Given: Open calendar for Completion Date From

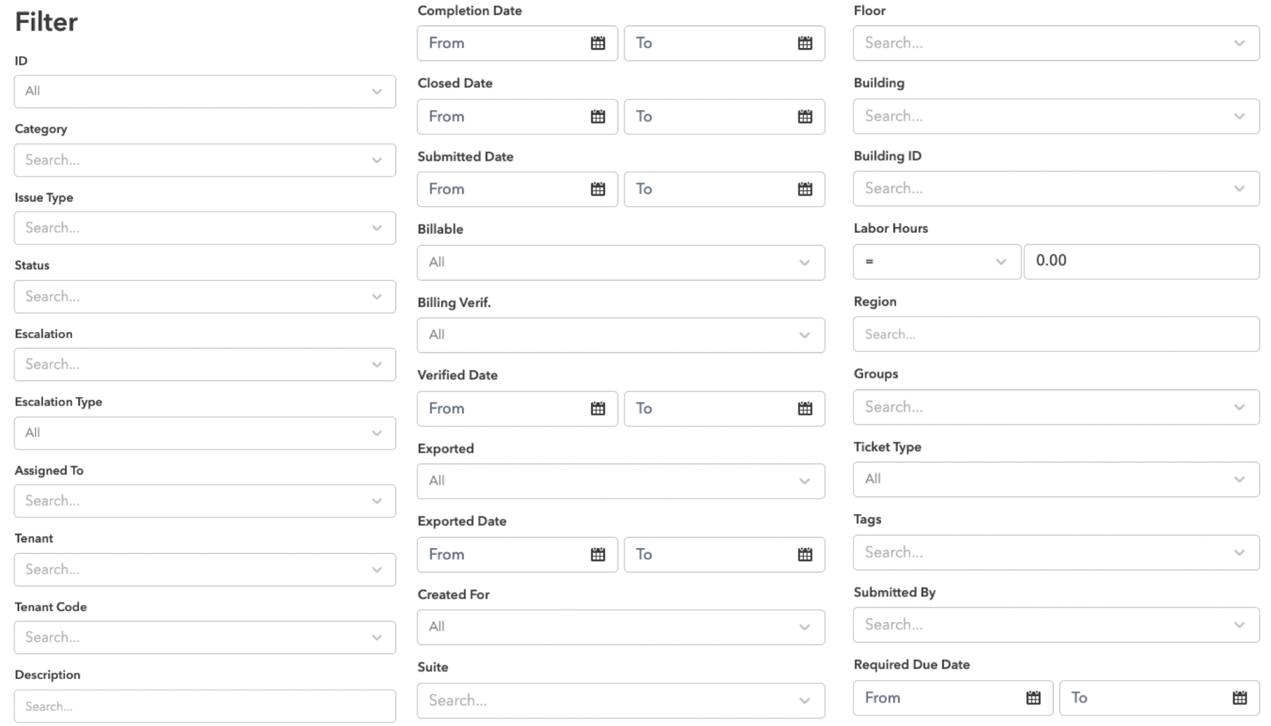Looking at the screenshot, I should pos(598,43).
